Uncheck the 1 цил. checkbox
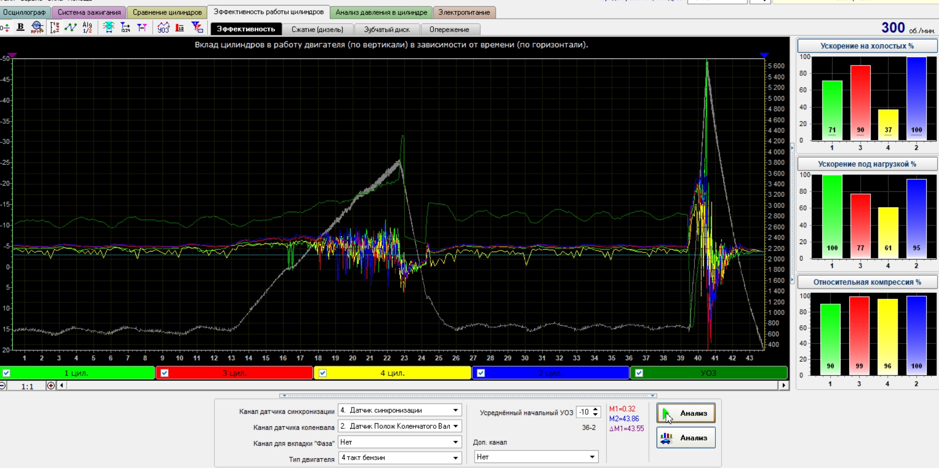Image resolution: width=939 pixels, height=468 pixels. click(x=6, y=373)
